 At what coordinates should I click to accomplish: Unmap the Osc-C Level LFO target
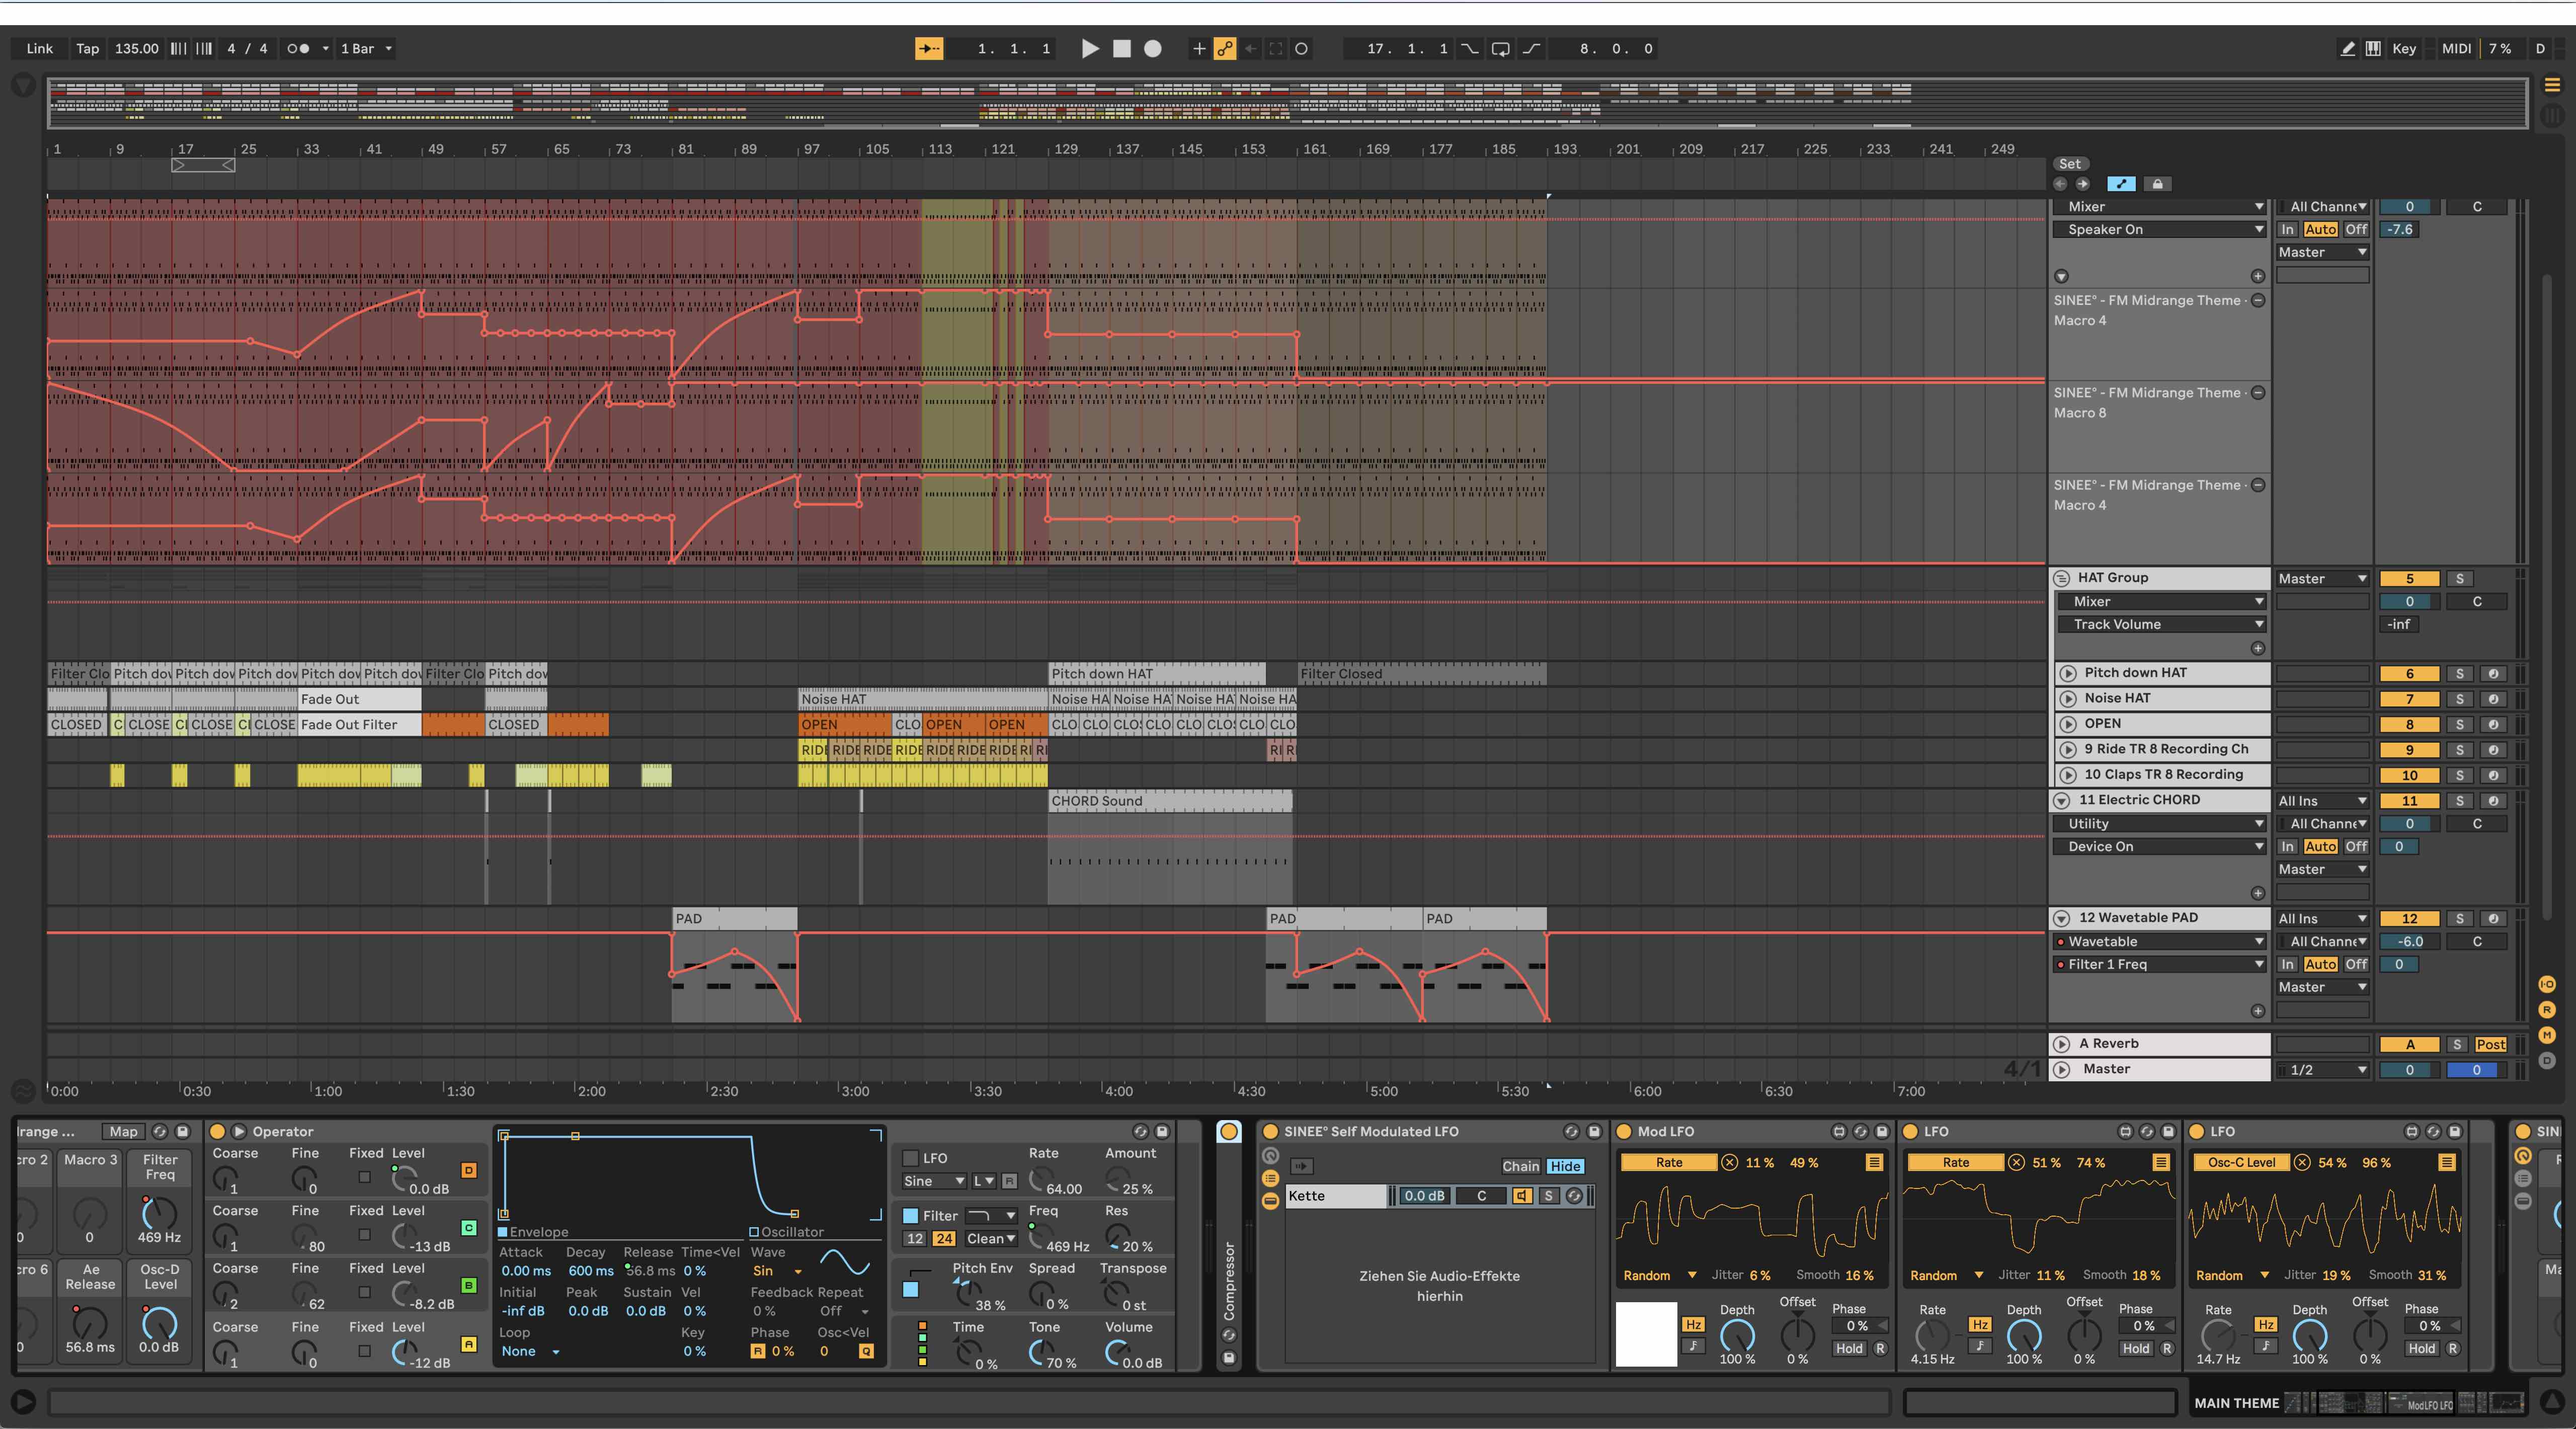(2303, 1162)
